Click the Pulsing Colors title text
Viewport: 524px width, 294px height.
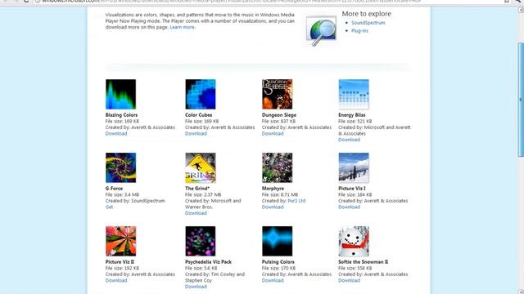click(x=278, y=261)
